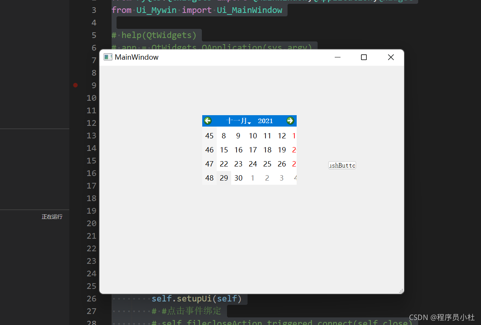Minimize the MainWindow window
This screenshot has height=325, width=481.
pyautogui.click(x=337, y=57)
